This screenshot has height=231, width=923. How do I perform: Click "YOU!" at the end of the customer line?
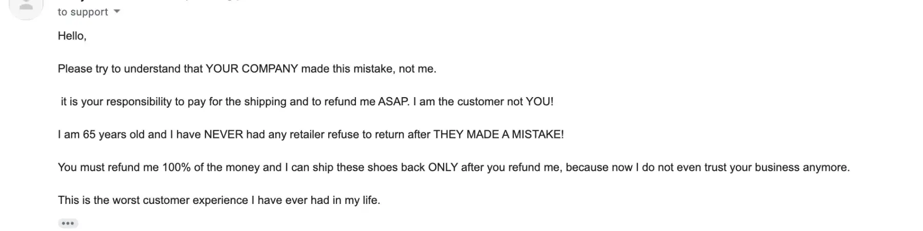point(539,101)
